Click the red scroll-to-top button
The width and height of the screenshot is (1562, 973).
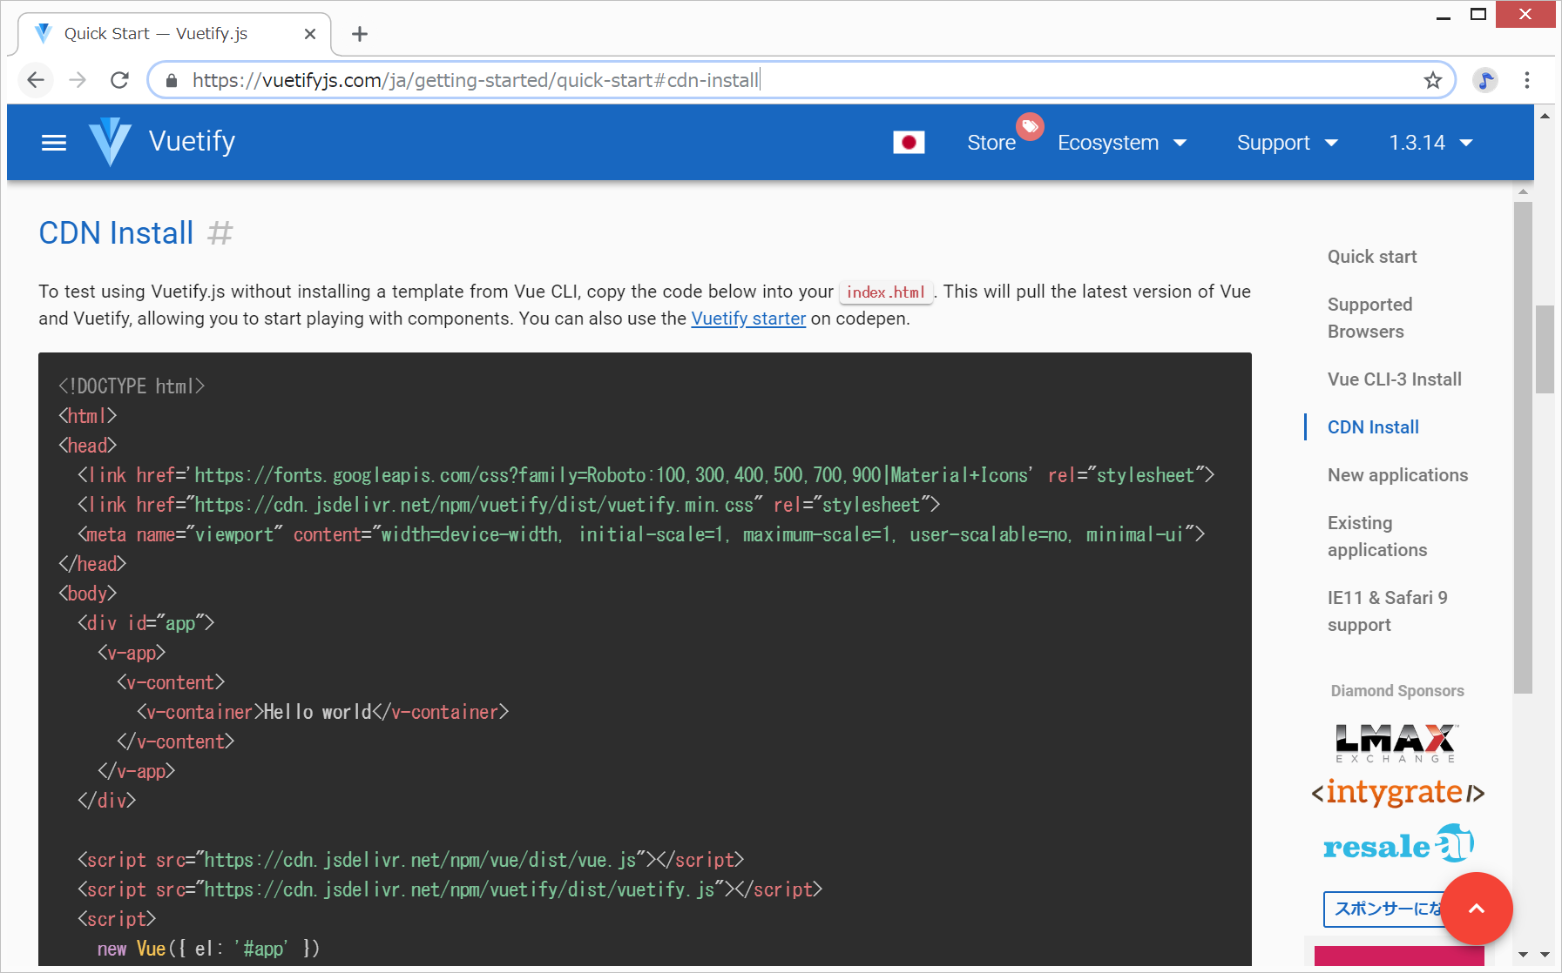click(x=1476, y=909)
